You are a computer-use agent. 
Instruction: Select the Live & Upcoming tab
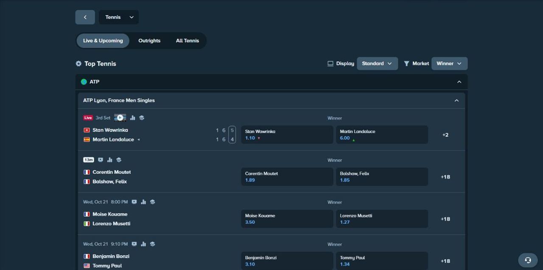point(103,41)
